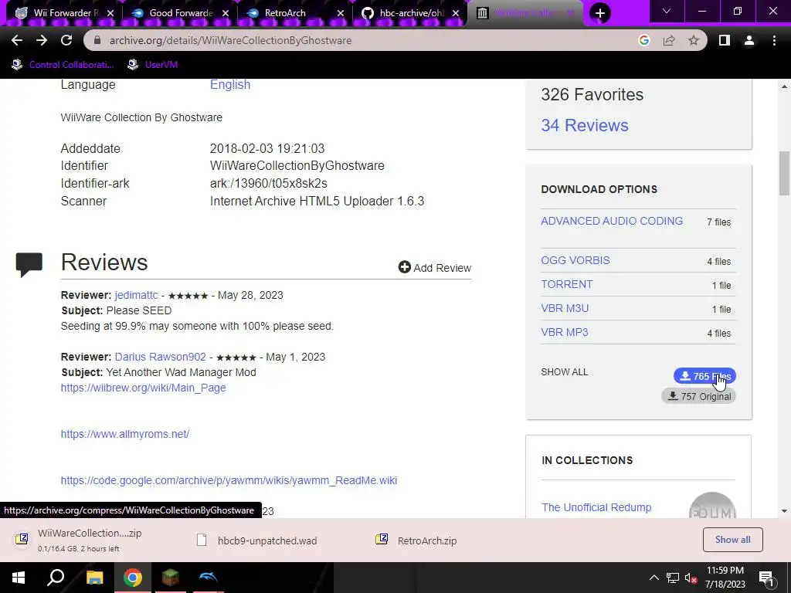
Task: Download all 765 Files
Action: point(704,376)
